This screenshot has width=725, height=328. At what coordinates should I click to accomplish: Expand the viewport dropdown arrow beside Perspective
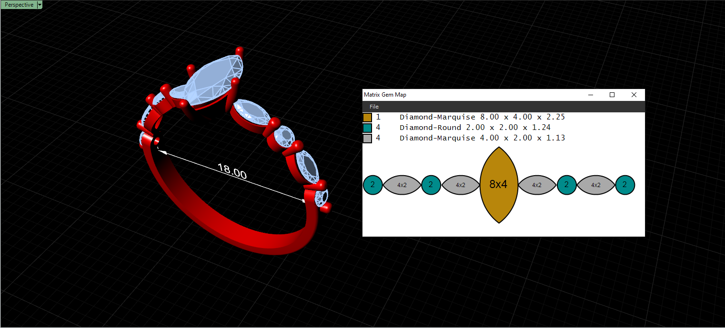coord(40,5)
